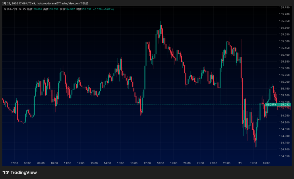The height and width of the screenshot is (179, 294).
Task: Click the +0.026 (+0.02%) change readout
Action: [x=104, y=9]
